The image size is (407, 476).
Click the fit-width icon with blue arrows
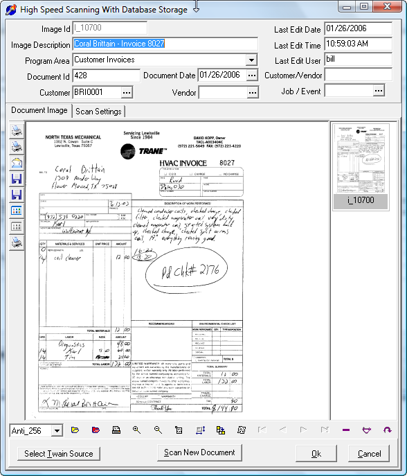pos(200,430)
